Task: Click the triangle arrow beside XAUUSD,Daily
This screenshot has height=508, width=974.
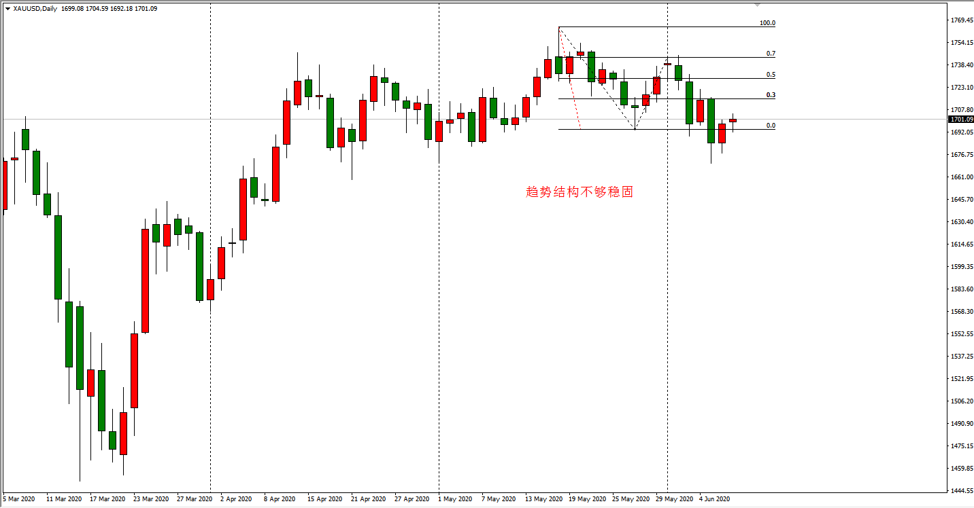Action: 7,9
